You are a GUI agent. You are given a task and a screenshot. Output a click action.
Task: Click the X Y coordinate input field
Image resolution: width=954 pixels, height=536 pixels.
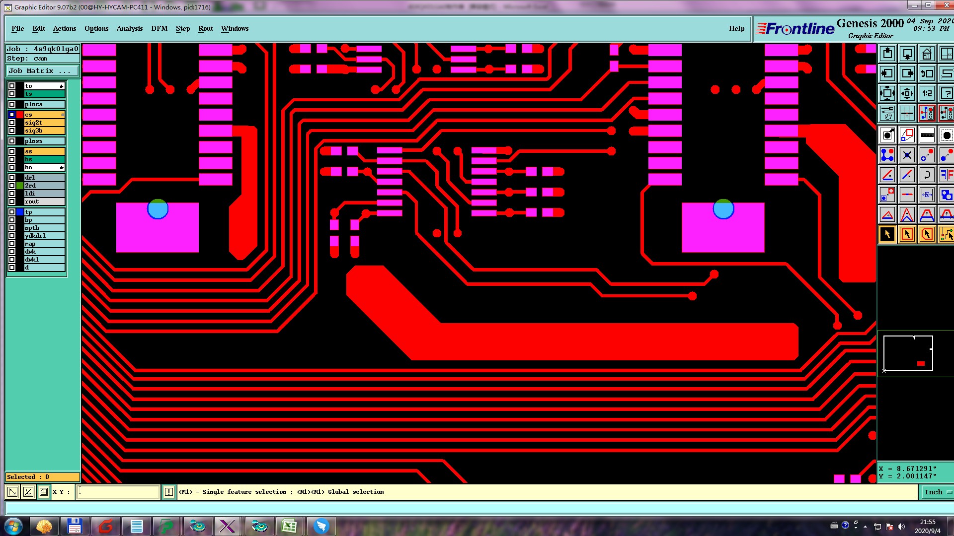(118, 492)
